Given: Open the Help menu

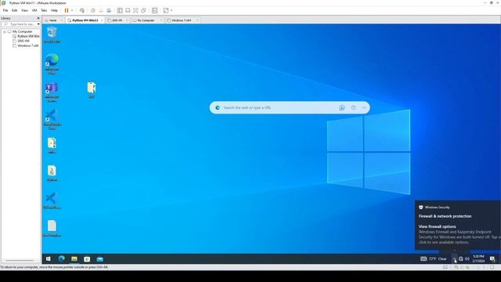Looking at the screenshot, I should click(x=54, y=10).
